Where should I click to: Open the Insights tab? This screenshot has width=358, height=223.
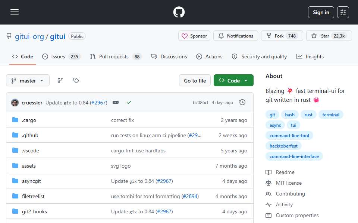[x=310, y=56]
